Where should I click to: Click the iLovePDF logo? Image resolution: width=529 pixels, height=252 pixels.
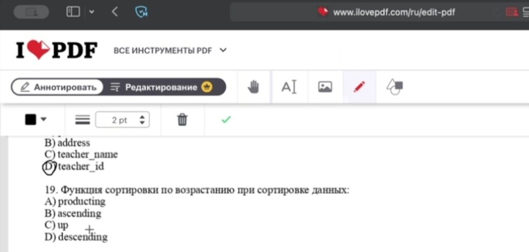tap(57, 51)
